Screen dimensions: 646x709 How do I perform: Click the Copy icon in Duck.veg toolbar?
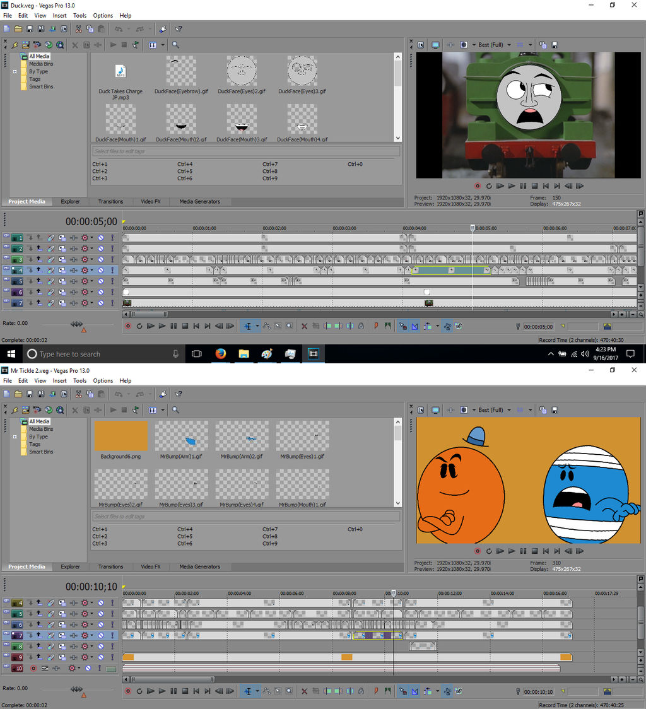pos(90,29)
